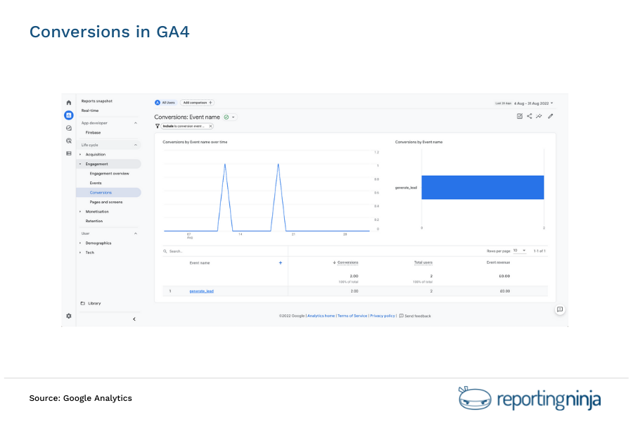Share this report via the share icon
The width and height of the screenshot is (633, 422).
click(x=530, y=116)
